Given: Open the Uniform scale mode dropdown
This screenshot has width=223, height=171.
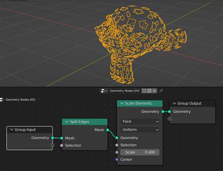Looking at the screenshot, I should [x=140, y=130].
